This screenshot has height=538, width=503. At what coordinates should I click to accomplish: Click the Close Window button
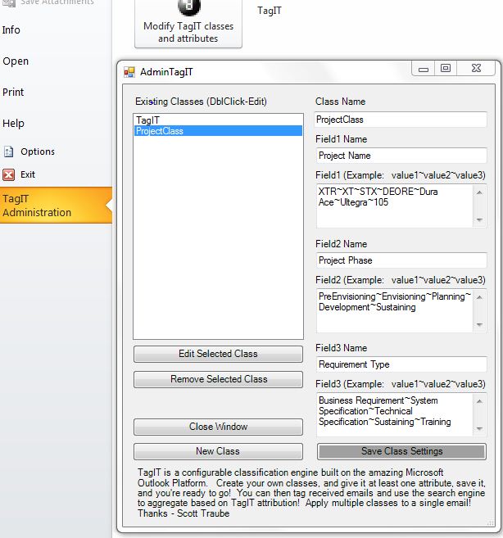218,427
